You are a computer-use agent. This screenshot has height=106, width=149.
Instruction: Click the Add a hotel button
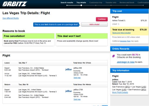coord(94,24)
